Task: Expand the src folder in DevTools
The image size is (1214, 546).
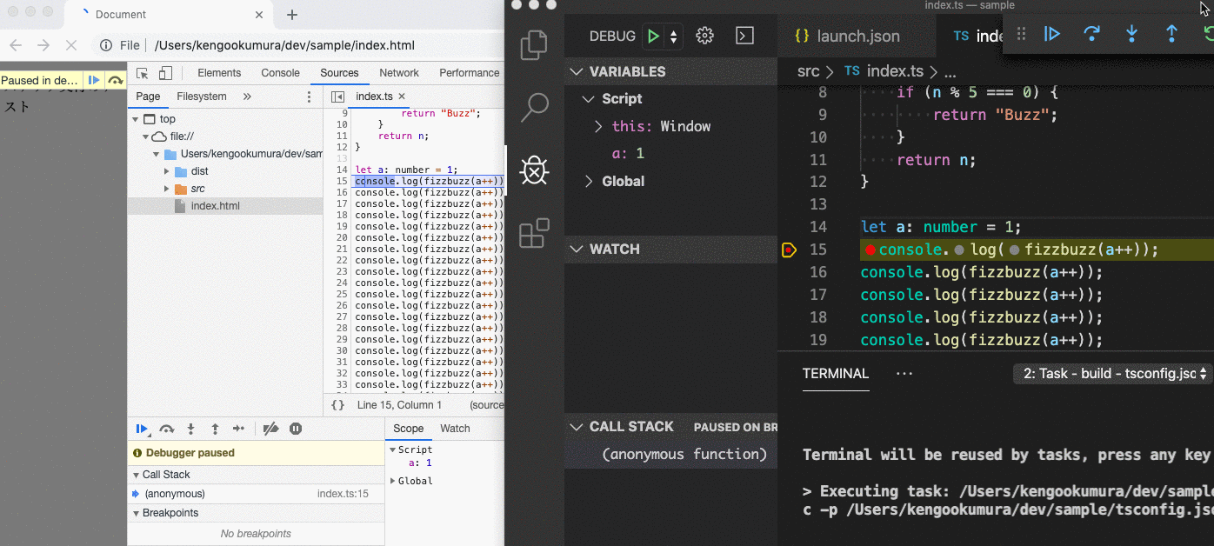Action: pyautogui.click(x=167, y=189)
